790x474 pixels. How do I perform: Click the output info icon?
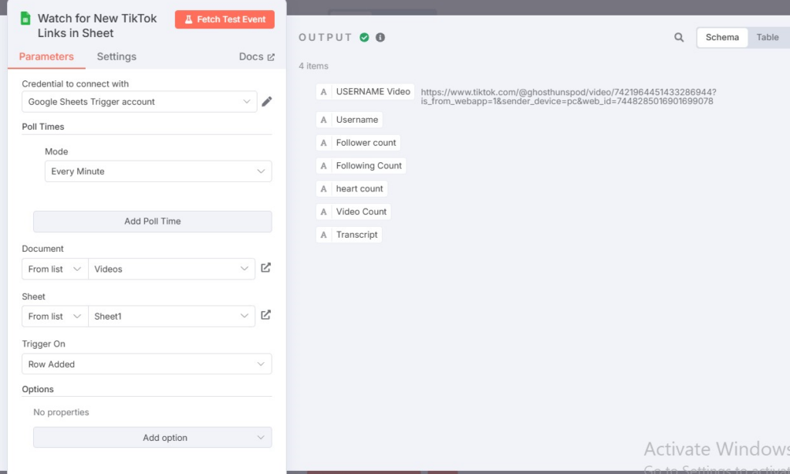(380, 37)
